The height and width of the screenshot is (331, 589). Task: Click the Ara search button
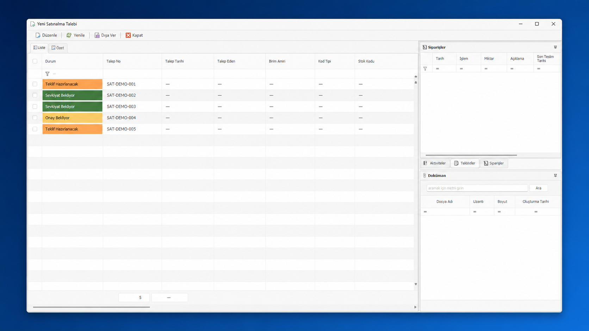click(x=538, y=188)
